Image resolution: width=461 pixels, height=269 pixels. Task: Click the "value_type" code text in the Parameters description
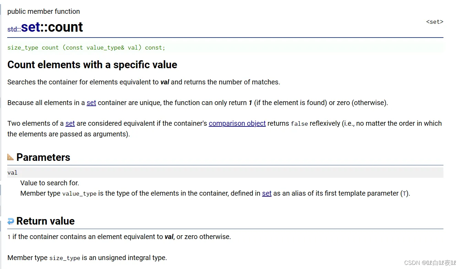pos(79,194)
